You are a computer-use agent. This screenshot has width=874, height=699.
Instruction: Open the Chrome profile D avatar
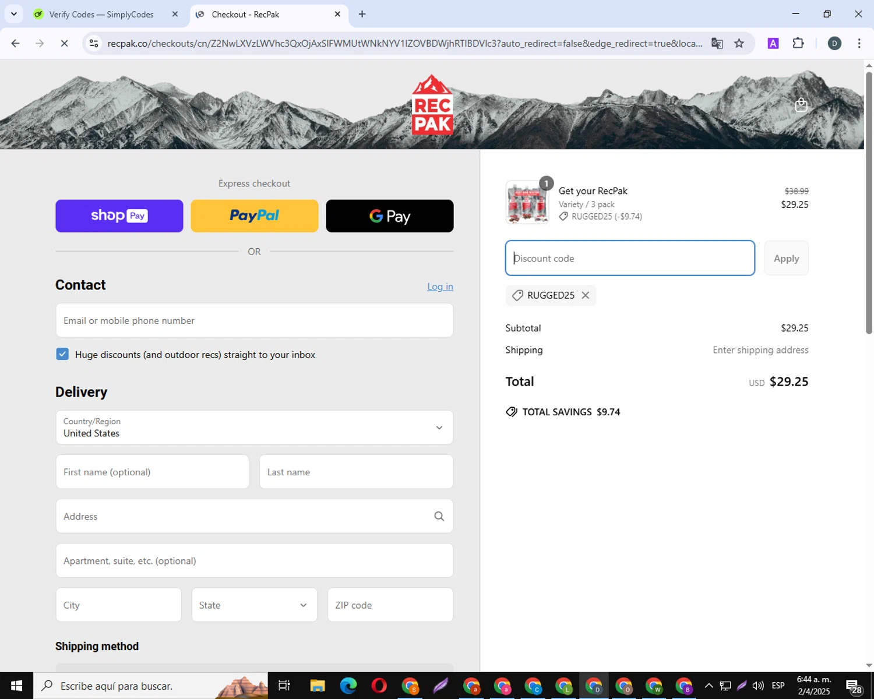point(834,43)
